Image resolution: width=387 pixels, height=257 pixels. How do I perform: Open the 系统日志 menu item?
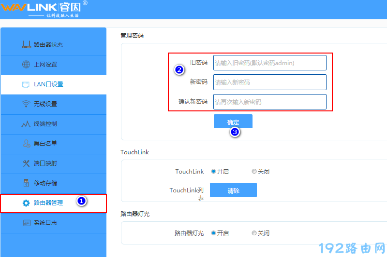click(x=48, y=223)
